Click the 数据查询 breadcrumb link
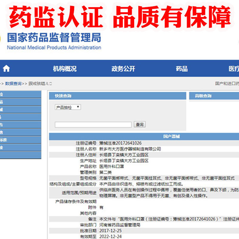 tap(13, 84)
